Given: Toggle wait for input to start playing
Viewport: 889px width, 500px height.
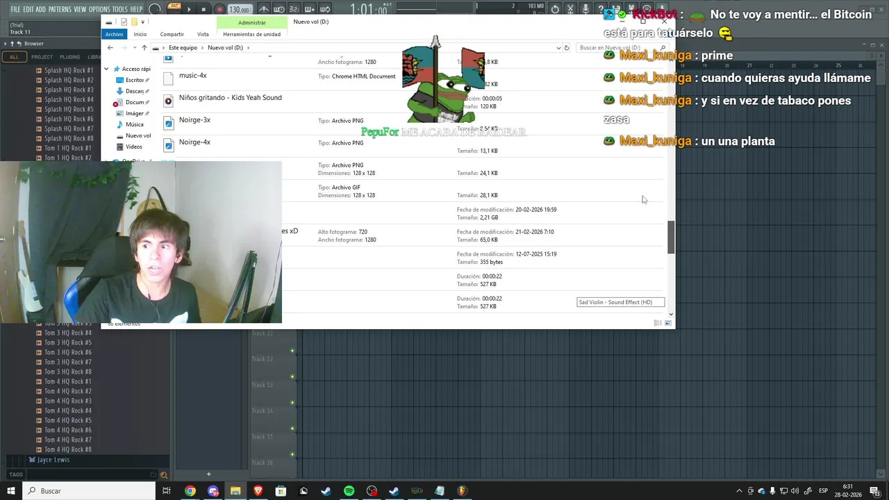Looking at the screenshot, I should (x=279, y=9).
